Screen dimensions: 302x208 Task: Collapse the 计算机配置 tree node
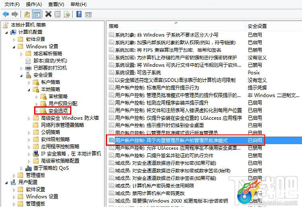click(6, 33)
